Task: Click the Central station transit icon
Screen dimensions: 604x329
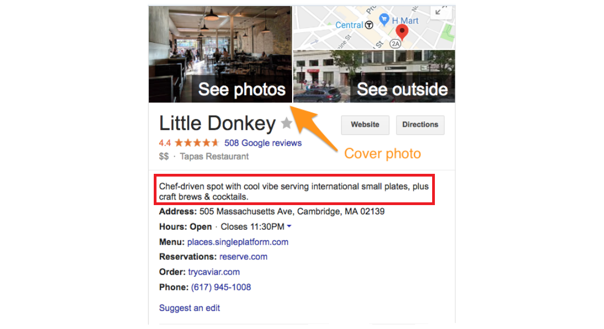Action: click(369, 25)
